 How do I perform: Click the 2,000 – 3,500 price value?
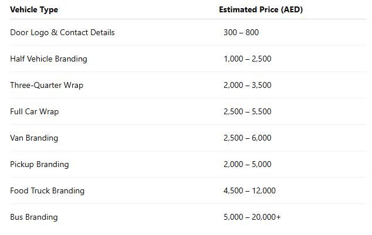(248, 85)
